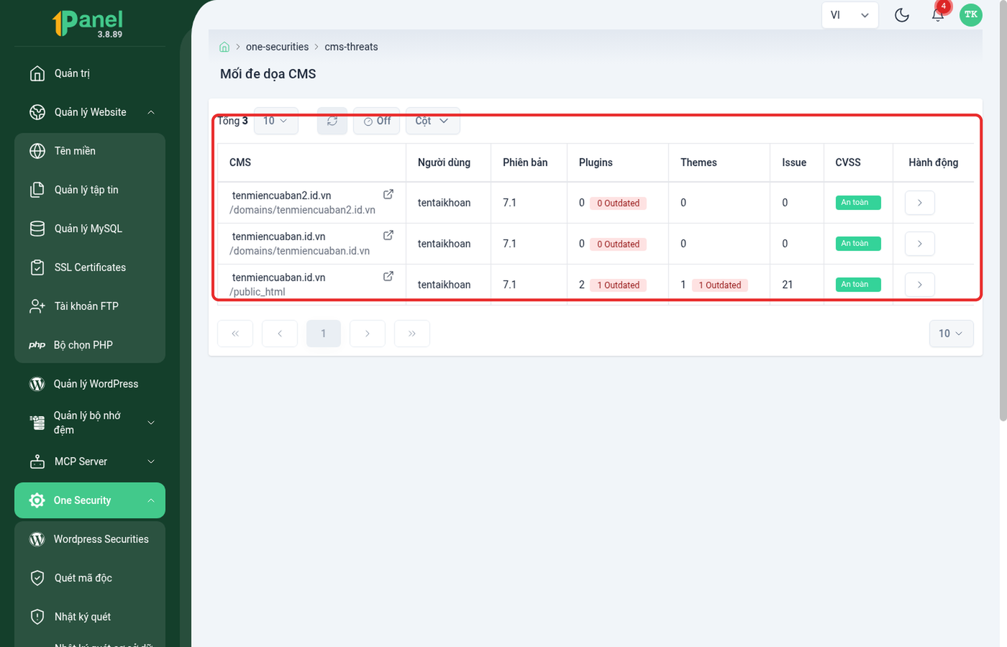Open Bộ chọn PHP
1007x647 pixels.
coord(90,345)
